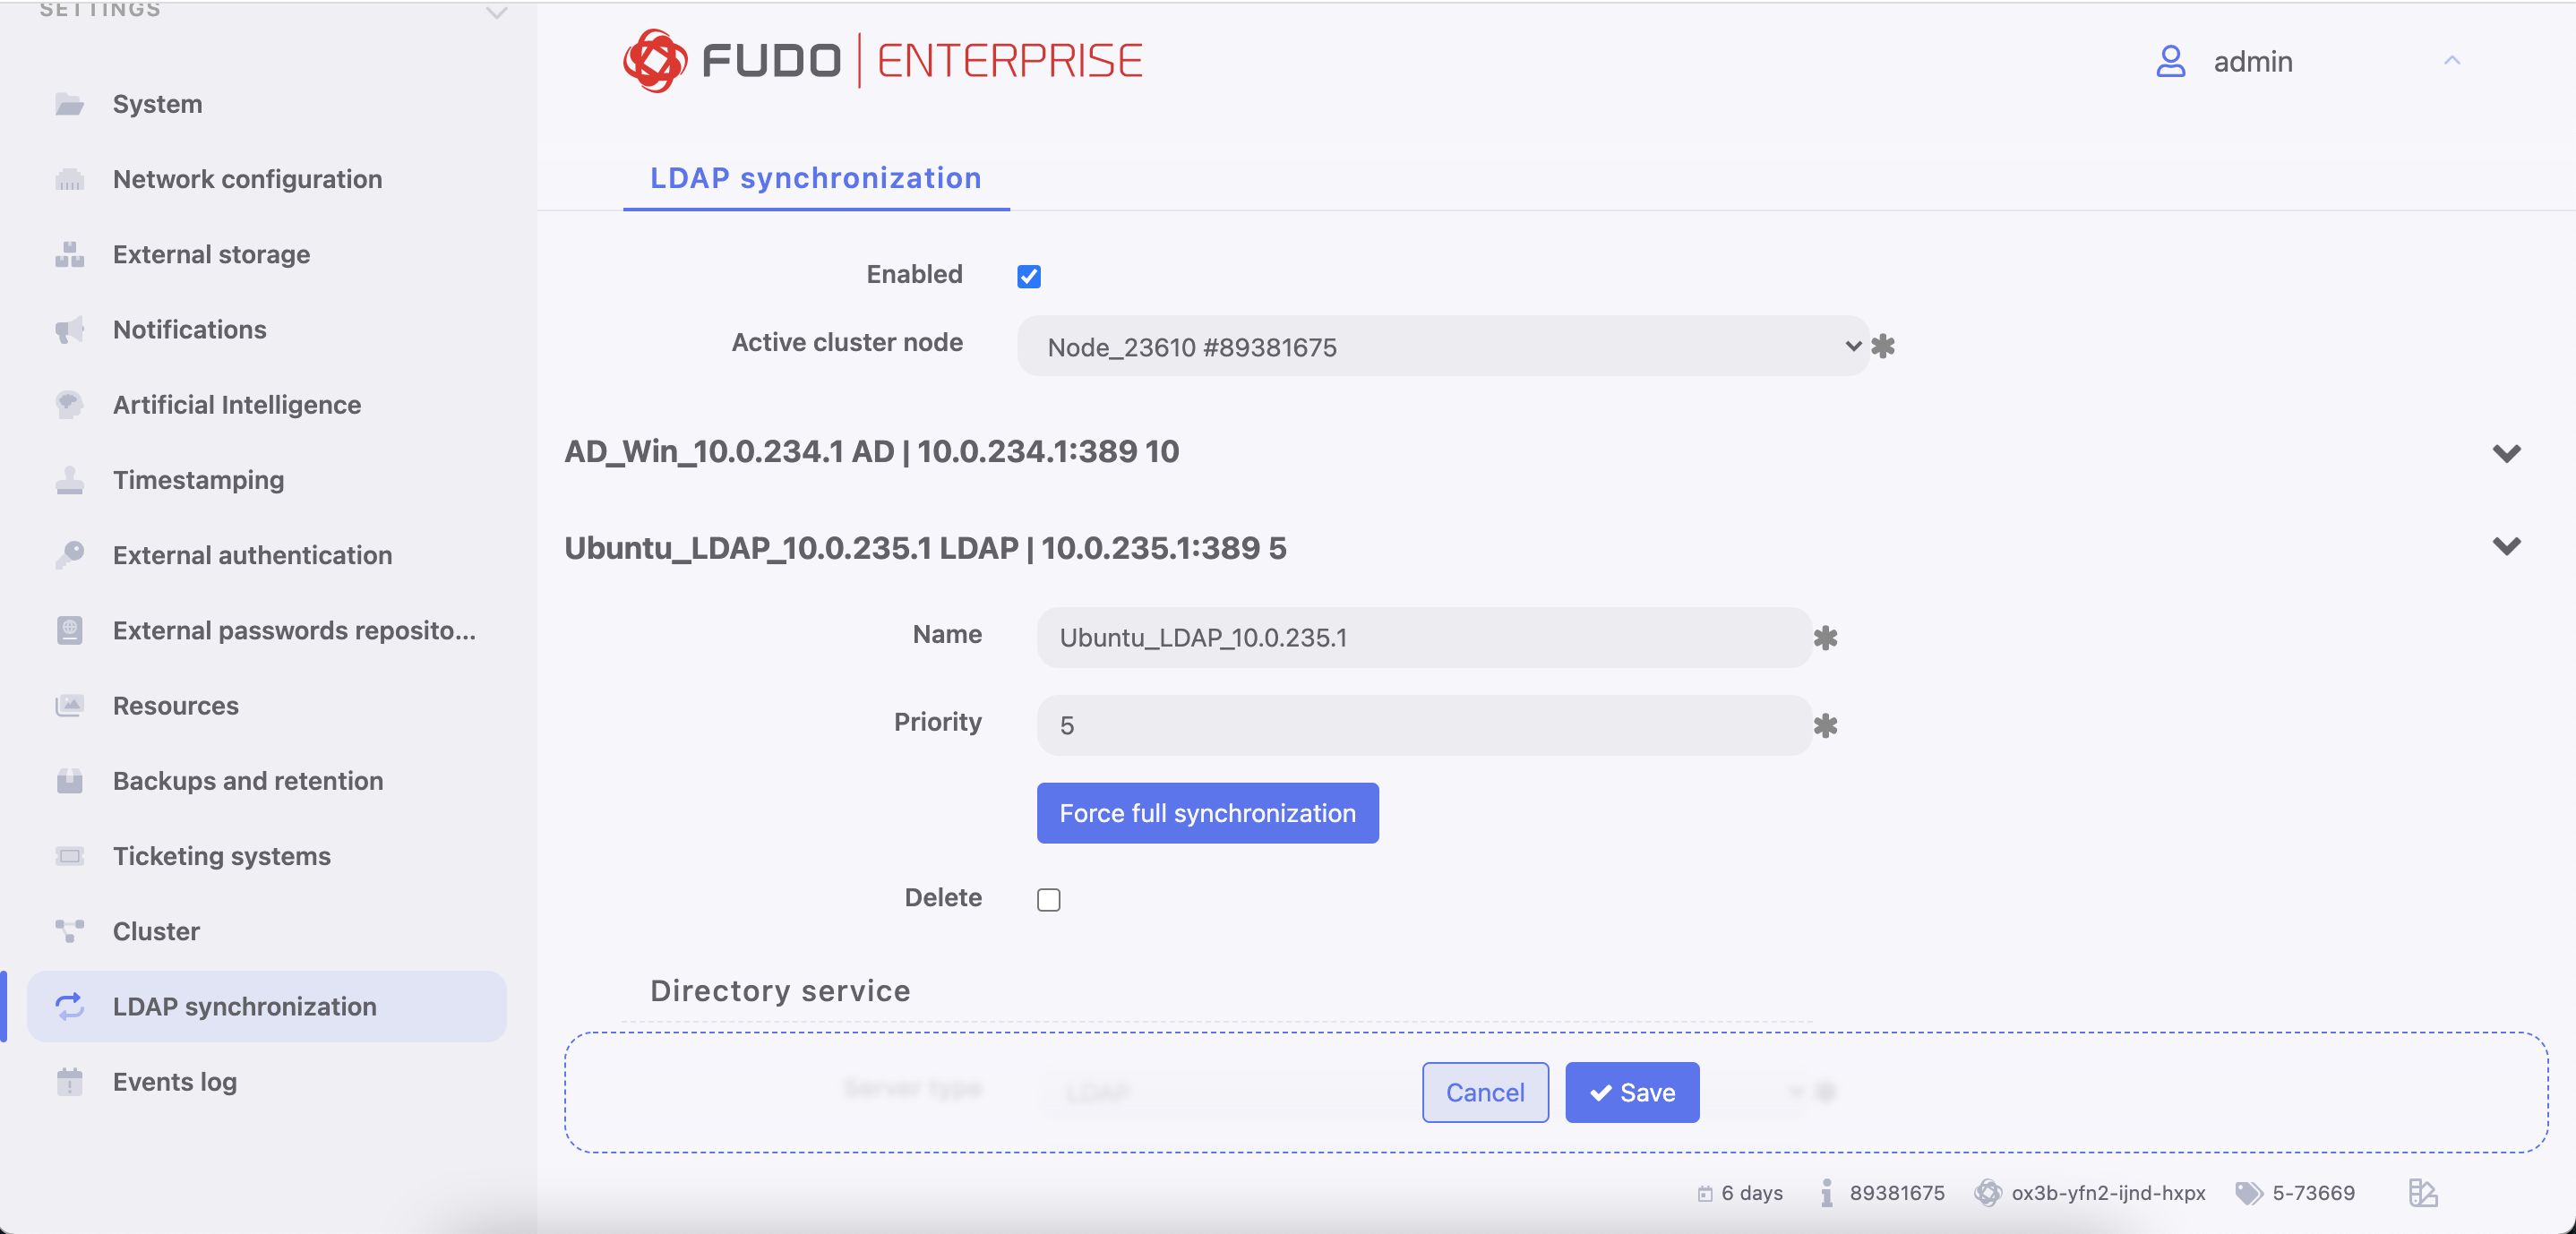This screenshot has width=2576, height=1234.
Task: Click the AD_Win_10.0.234.1 AD server heading
Action: pyautogui.click(x=871, y=451)
